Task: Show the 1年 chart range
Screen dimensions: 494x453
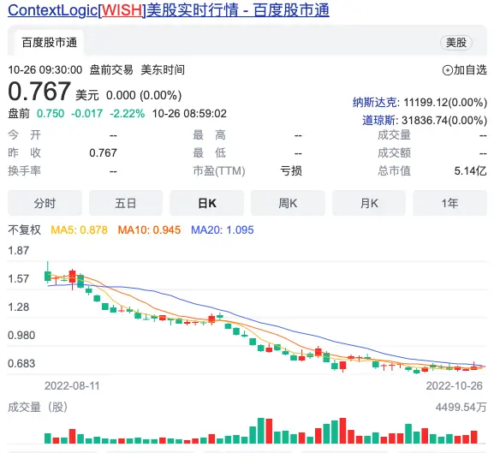Action: tap(449, 203)
